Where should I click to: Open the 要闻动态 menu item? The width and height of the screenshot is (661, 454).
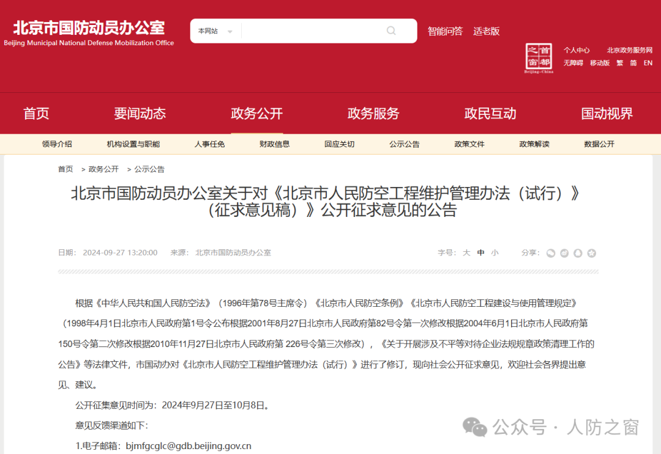pyautogui.click(x=140, y=113)
